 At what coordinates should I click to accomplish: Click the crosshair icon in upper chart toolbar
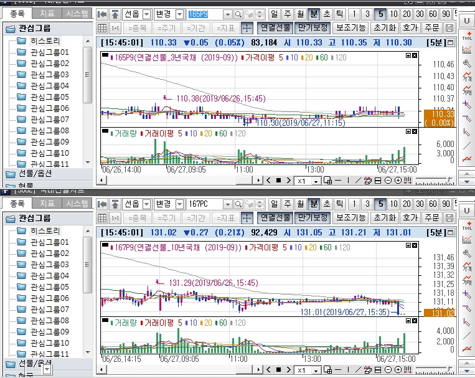coord(247,28)
